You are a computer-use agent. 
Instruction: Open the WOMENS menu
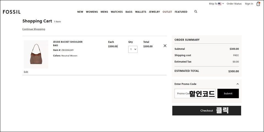point(92,12)
